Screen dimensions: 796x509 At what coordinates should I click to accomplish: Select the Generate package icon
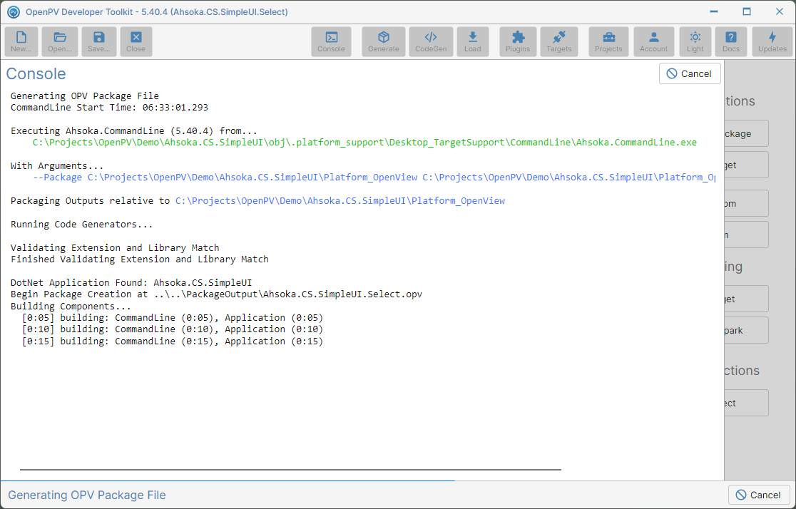click(384, 41)
